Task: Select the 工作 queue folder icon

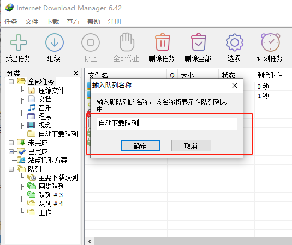Action: click(31, 212)
